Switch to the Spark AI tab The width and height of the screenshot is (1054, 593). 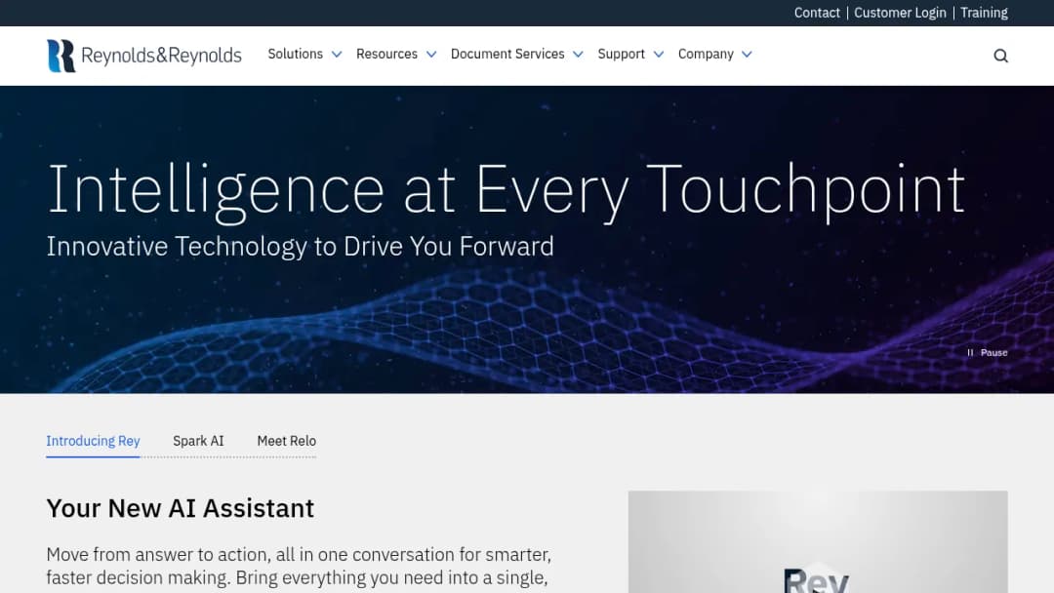coord(198,441)
